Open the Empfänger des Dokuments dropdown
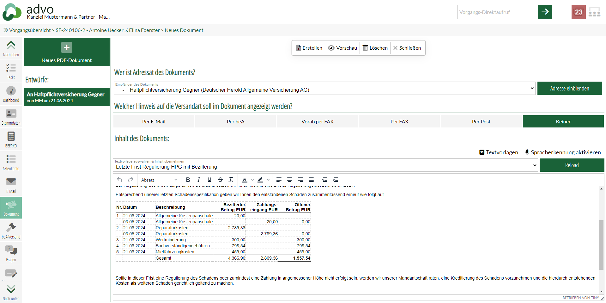Screen dimensions: 606x303 tap(324, 89)
